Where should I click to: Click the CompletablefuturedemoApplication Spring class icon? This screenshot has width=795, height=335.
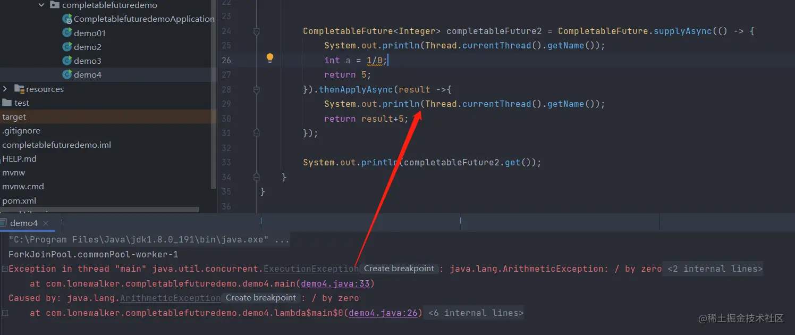point(67,19)
